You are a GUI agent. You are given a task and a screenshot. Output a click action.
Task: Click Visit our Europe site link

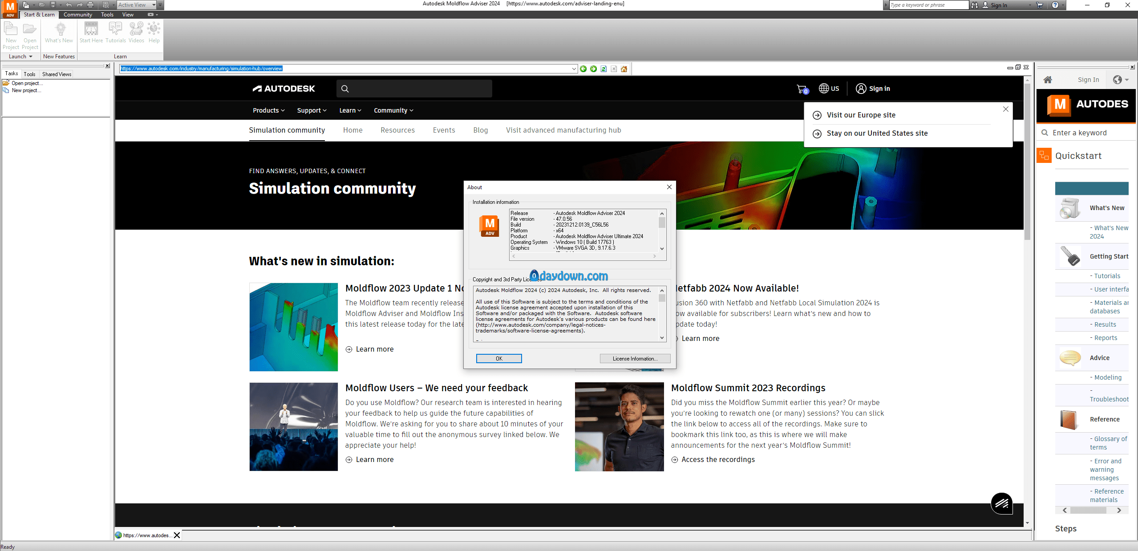coord(861,115)
